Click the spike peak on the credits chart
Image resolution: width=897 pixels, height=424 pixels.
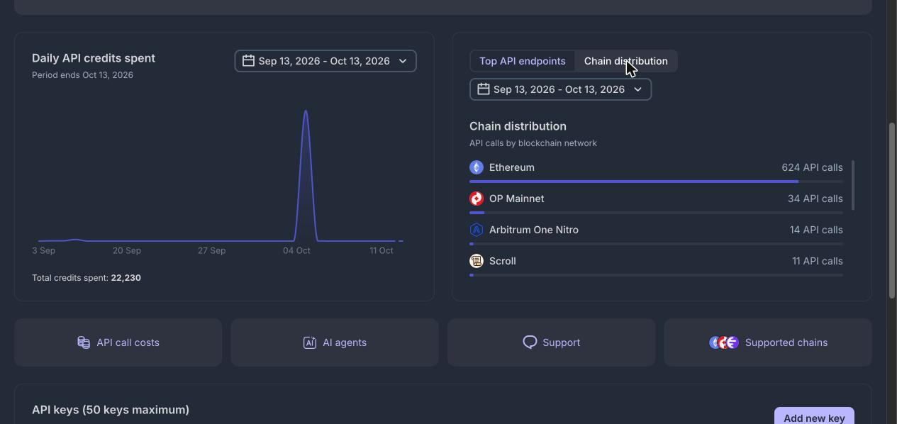pos(306,111)
